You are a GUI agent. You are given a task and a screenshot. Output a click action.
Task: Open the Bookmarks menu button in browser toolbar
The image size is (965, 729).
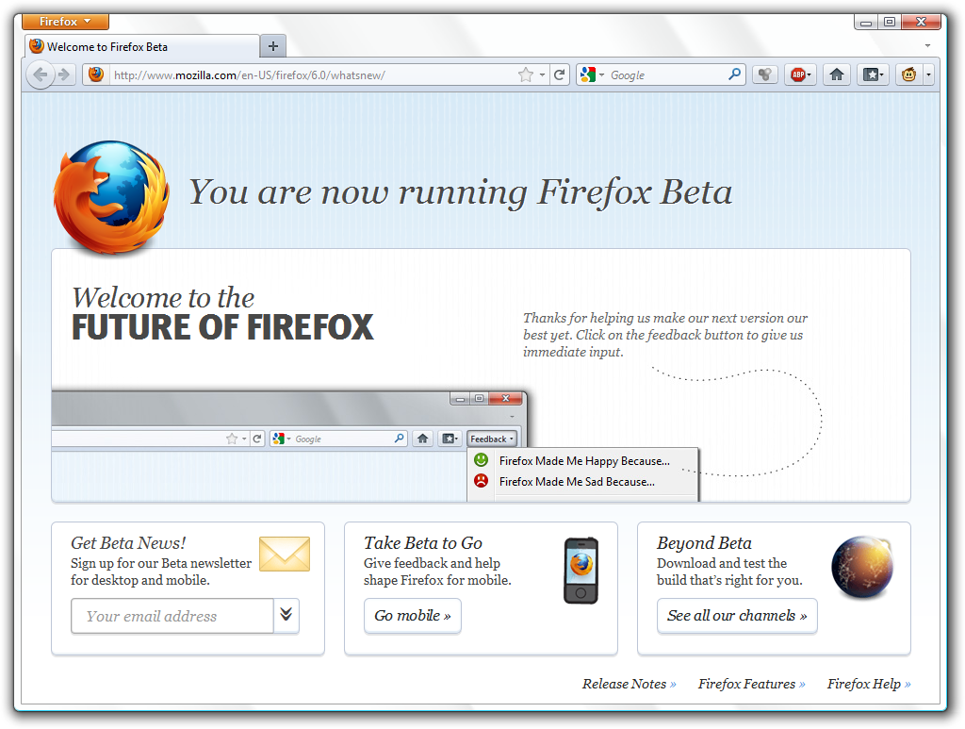pos(874,75)
